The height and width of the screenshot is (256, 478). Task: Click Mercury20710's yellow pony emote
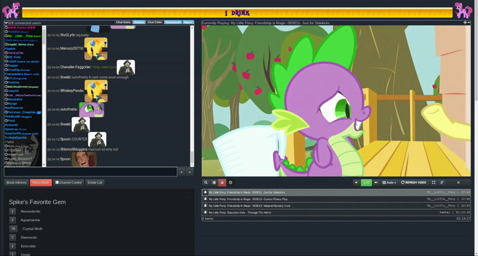point(96,48)
